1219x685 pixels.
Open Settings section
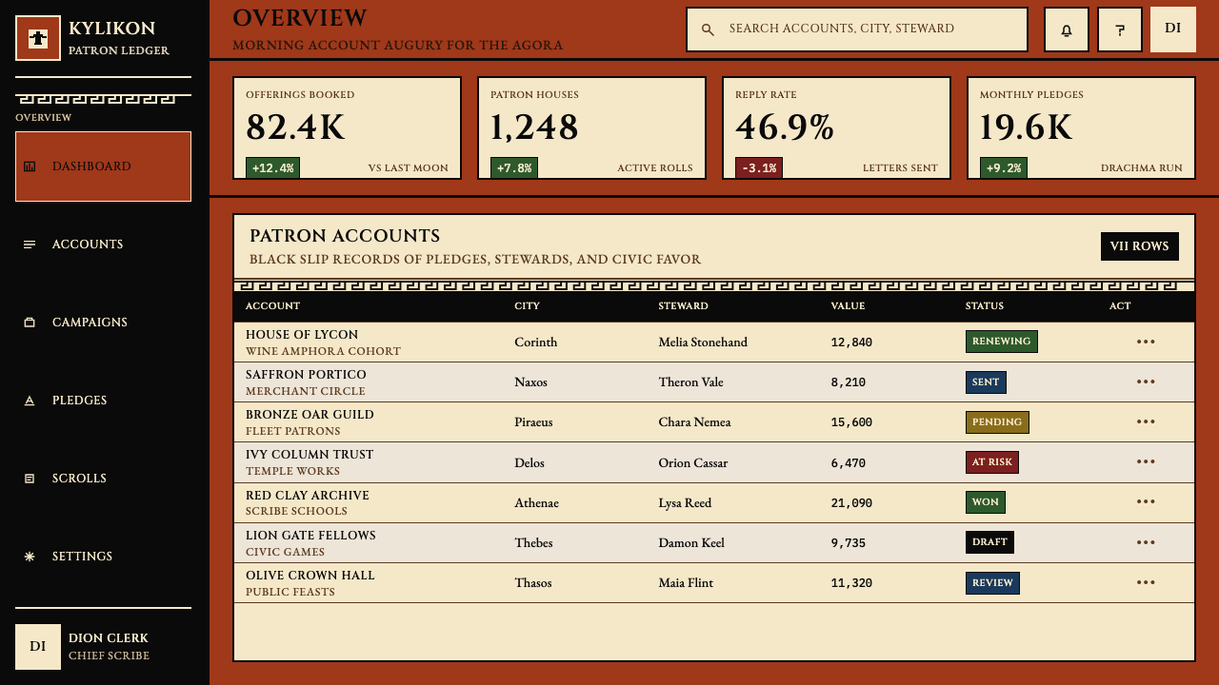coord(103,557)
